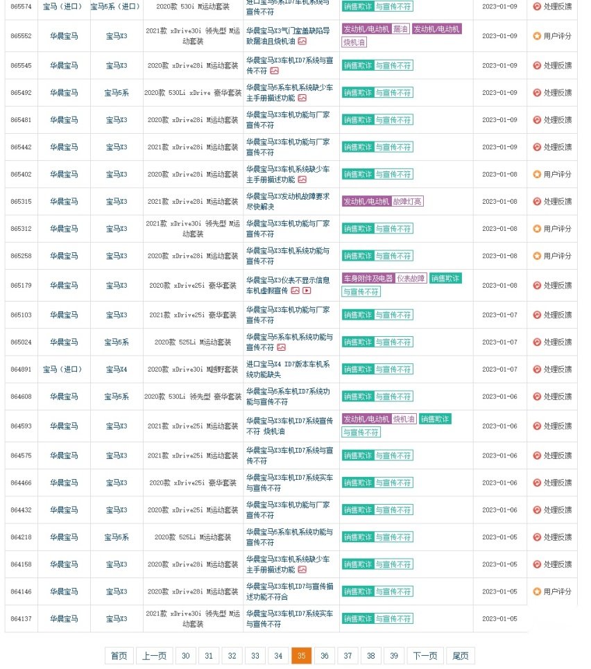Image resolution: width=591 pixels, height=669 pixels.
Task: Open the red feedback icon in row 865442
Action: point(537,147)
